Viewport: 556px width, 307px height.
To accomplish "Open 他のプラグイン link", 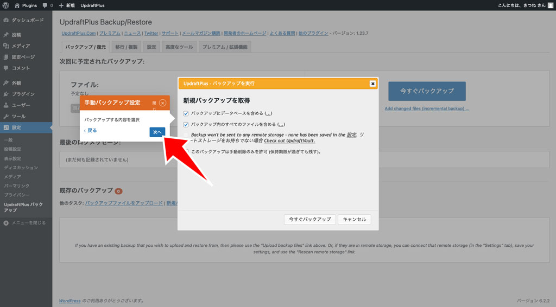I will point(313,33).
